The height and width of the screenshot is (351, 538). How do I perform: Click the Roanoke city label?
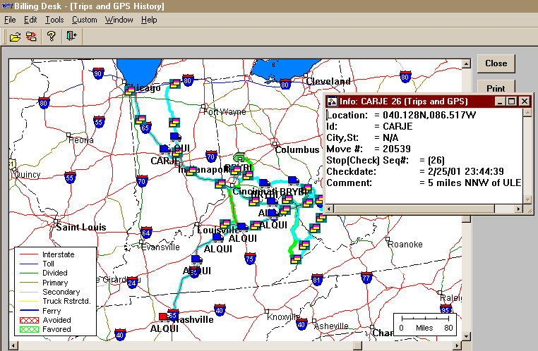pos(405,244)
